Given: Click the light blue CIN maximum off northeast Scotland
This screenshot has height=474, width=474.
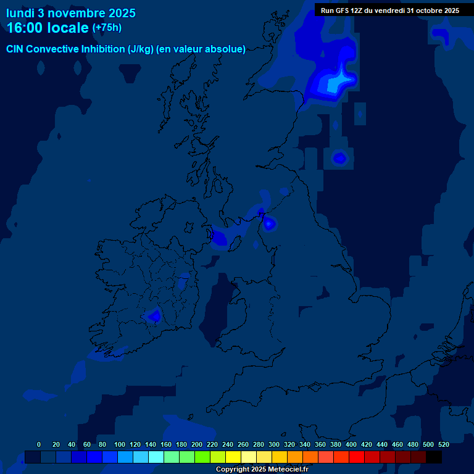Looking at the screenshot, I should 336,83.
